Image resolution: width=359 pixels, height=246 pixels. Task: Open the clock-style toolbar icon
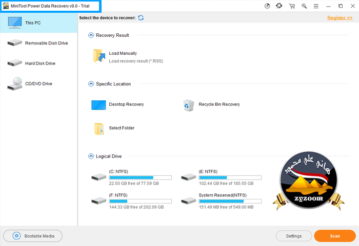coord(267,6)
